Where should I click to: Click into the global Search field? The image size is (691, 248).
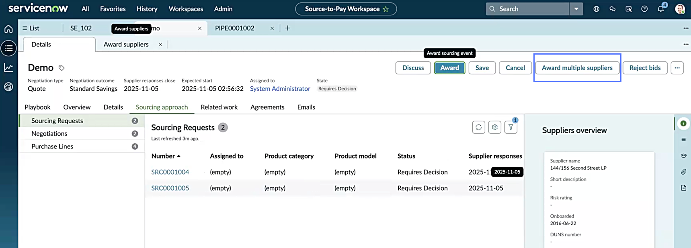click(x=527, y=9)
